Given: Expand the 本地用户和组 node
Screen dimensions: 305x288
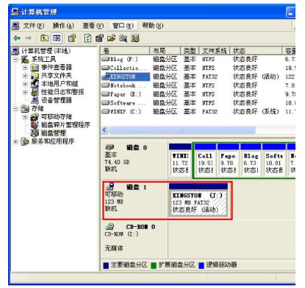Looking at the screenshot, I should click(x=25, y=84).
